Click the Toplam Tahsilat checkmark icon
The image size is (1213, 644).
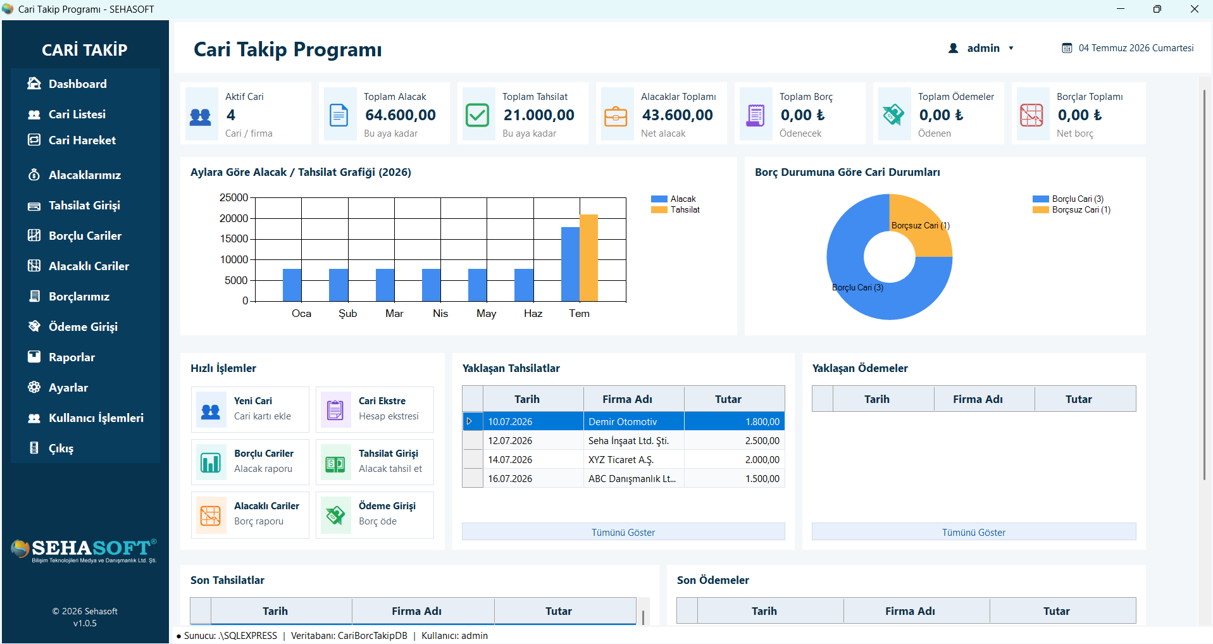pyautogui.click(x=478, y=115)
